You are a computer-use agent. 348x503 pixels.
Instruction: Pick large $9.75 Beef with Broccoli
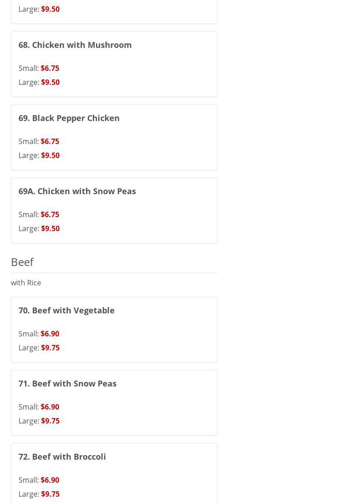click(50, 494)
